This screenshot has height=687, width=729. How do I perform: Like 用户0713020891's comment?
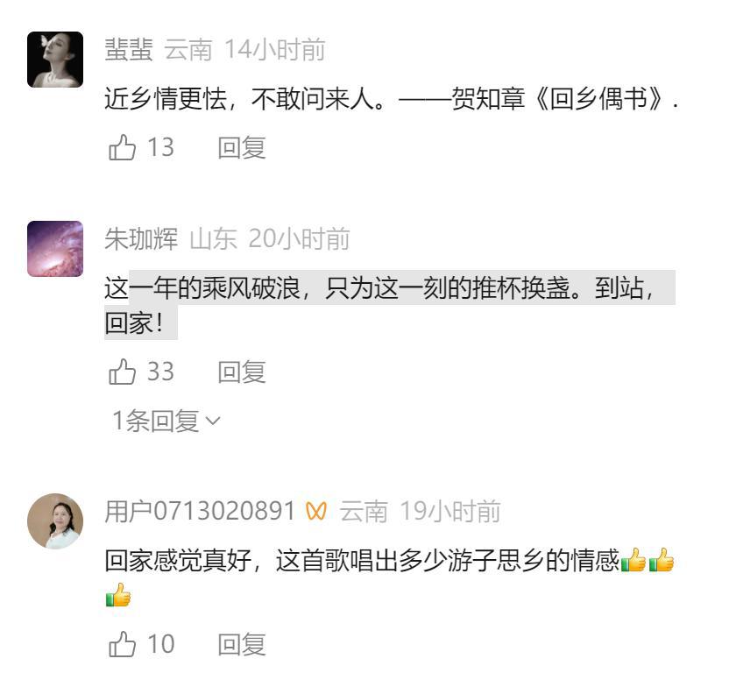click(x=123, y=644)
